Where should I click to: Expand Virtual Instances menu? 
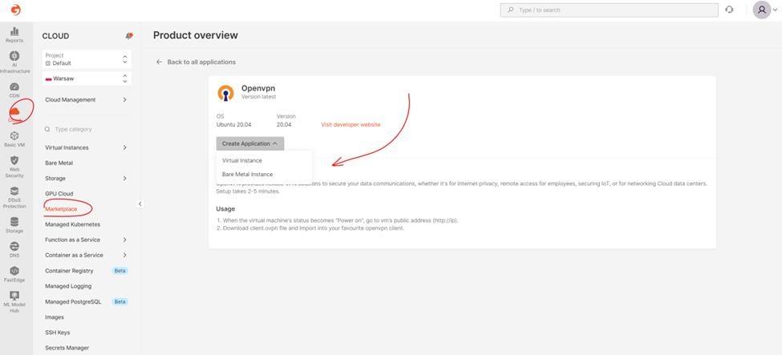(x=86, y=147)
